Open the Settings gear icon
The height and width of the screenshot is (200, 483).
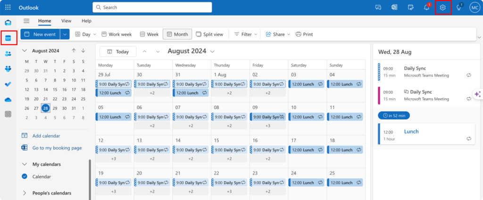coord(443,8)
